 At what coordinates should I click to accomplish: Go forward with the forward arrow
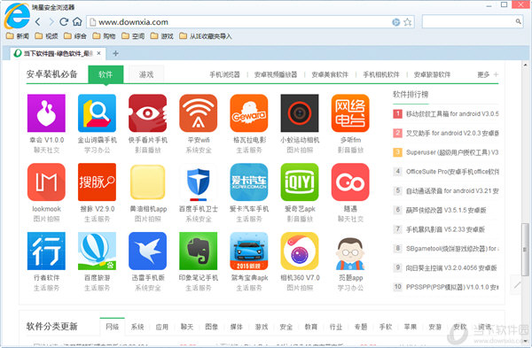point(51,22)
